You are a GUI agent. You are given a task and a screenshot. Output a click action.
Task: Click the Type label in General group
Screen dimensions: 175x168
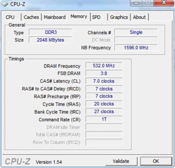(x=19, y=33)
